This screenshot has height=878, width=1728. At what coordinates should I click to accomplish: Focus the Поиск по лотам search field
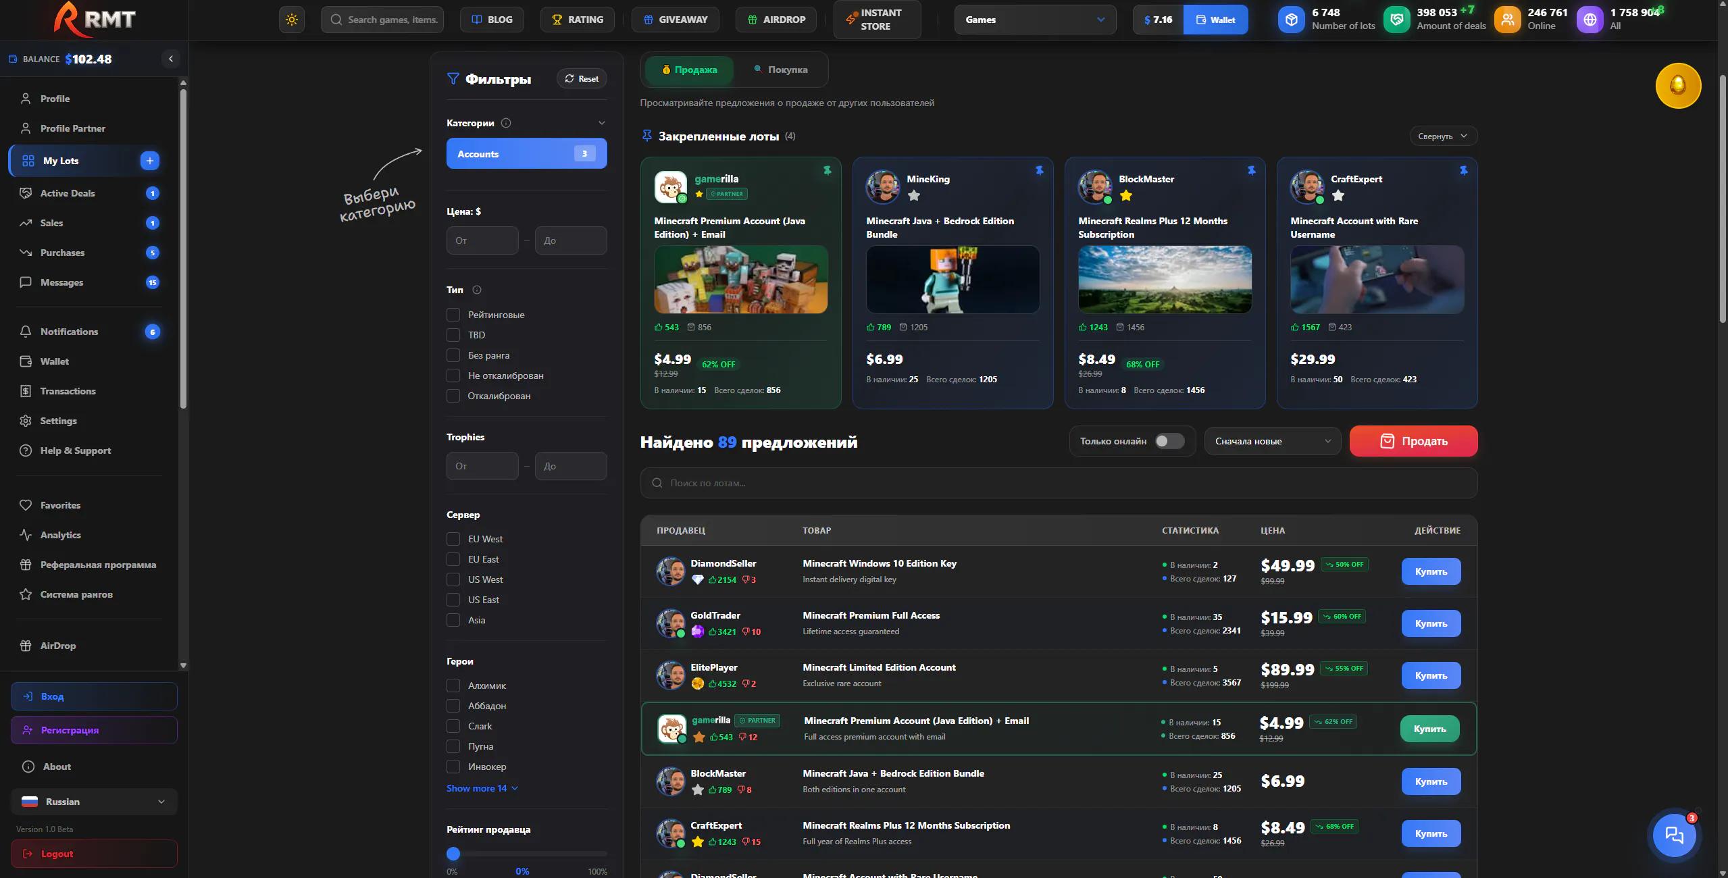coord(1059,483)
